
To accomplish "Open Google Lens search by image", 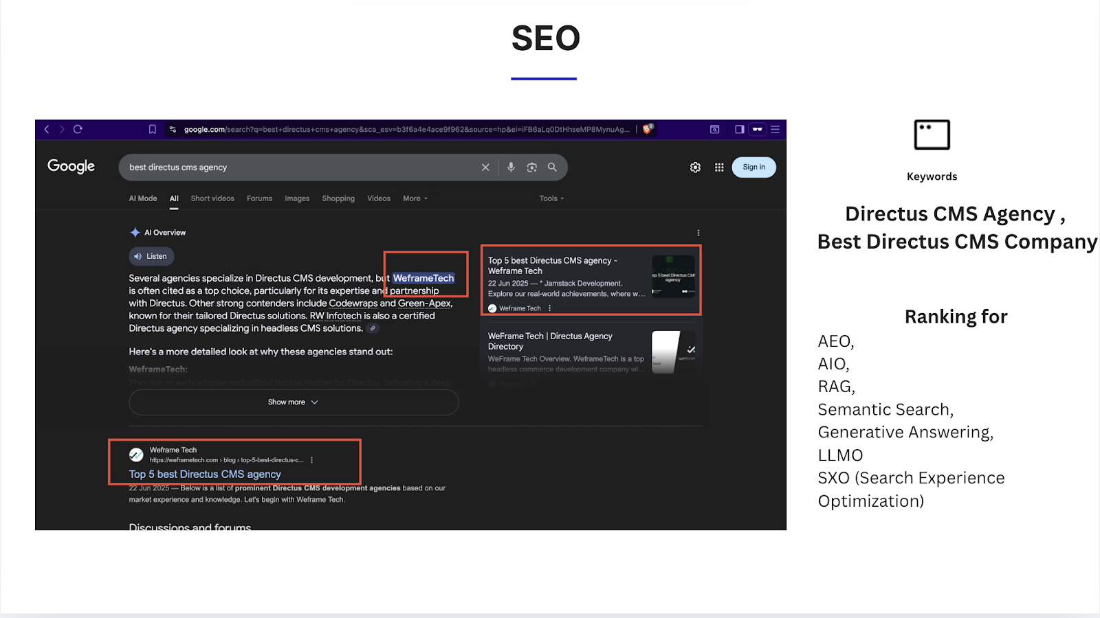I will 531,167.
